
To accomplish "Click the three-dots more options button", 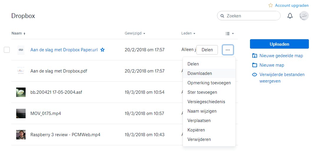I will (228, 50).
